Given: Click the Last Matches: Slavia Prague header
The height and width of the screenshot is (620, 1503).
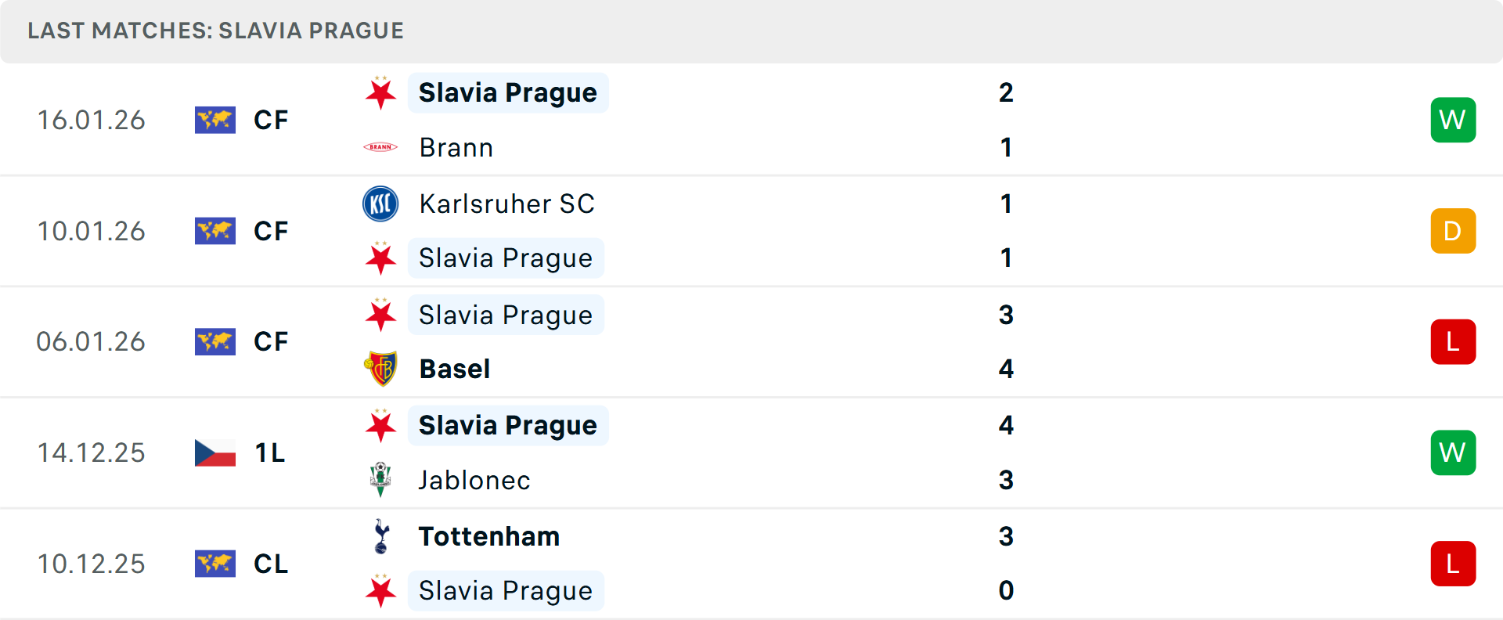Looking at the screenshot, I should [x=216, y=31].
